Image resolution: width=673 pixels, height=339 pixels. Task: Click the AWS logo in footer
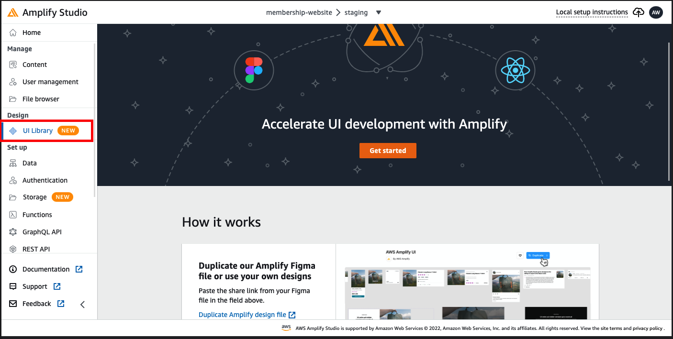286,328
